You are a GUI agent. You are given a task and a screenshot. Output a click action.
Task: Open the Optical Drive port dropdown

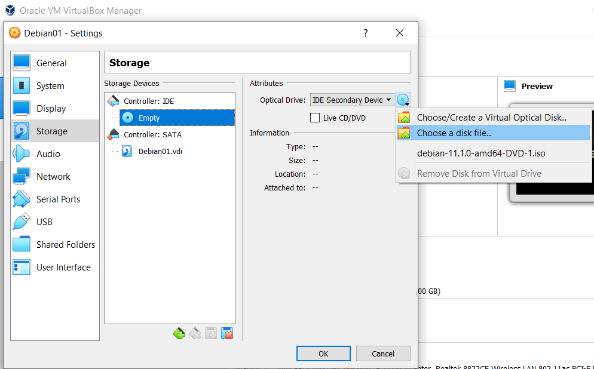[352, 100]
